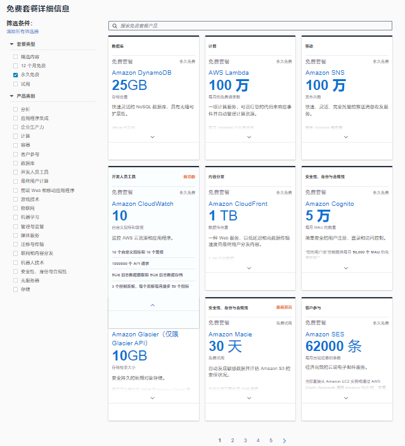Enable the 分析 category checkbox
Image resolution: width=405 pixels, height=446 pixels.
(x=16, y=109)
